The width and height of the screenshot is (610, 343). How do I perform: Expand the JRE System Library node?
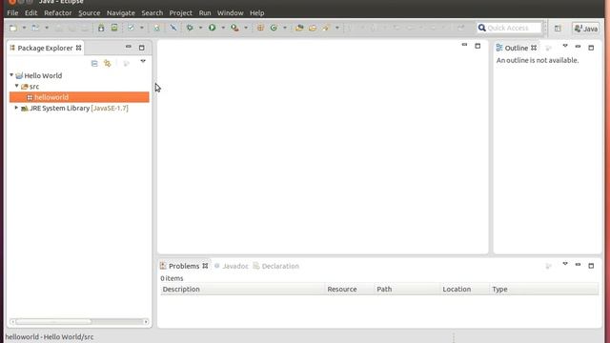(16, 108)
